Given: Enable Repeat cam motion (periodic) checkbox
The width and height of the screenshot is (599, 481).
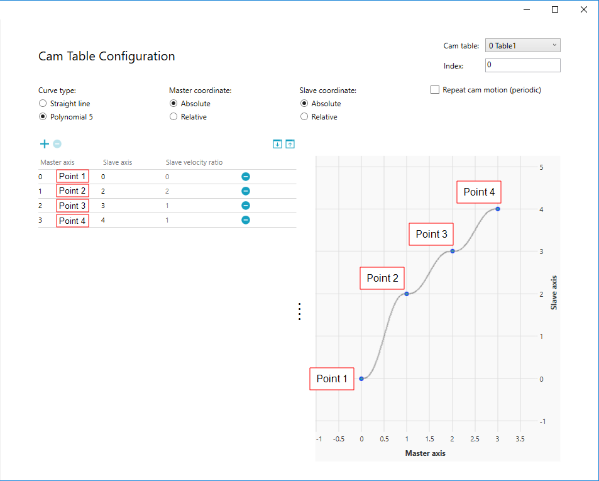Looking at the screenshot, I should click(x=435, y=90).
